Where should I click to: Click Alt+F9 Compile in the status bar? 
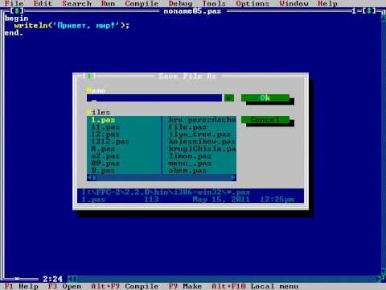pyautogui.click(x=125, y=286)
